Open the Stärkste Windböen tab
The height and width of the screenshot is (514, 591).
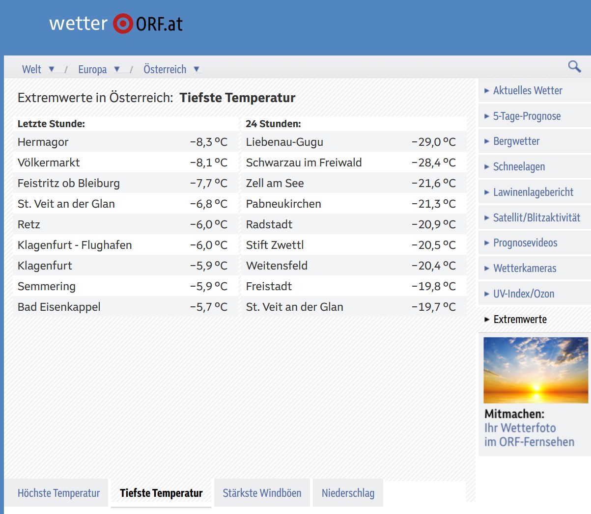(262, 492)
